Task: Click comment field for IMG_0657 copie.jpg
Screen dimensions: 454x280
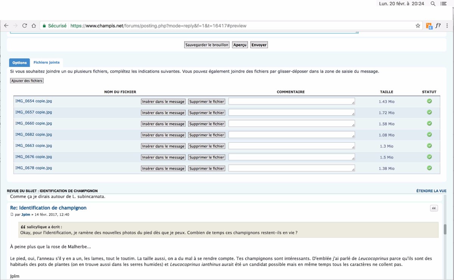Action: pyautogui.click(x=291, y=112)
